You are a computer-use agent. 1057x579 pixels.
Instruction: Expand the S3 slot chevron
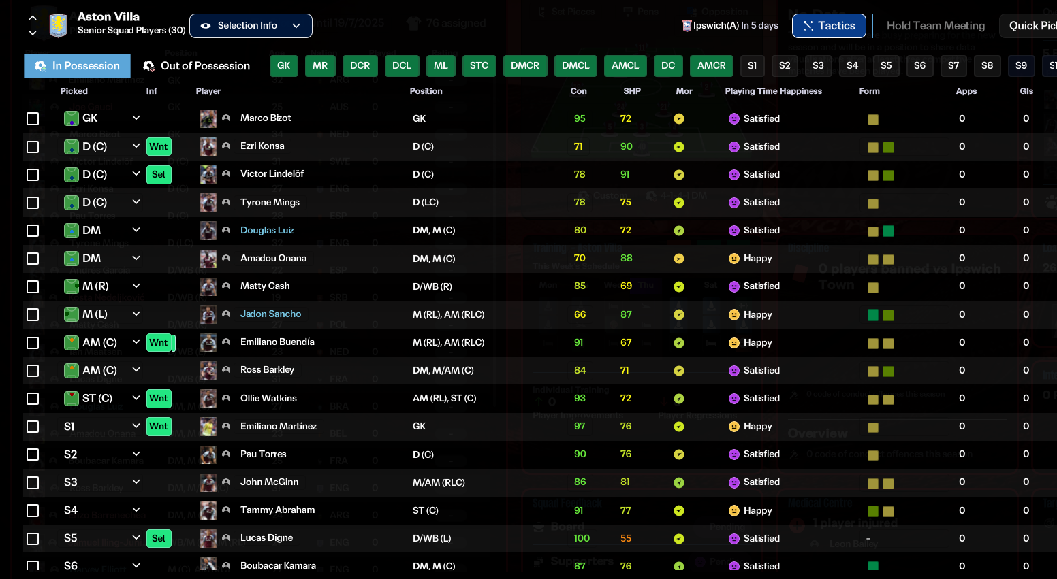(x=136, y=482)
